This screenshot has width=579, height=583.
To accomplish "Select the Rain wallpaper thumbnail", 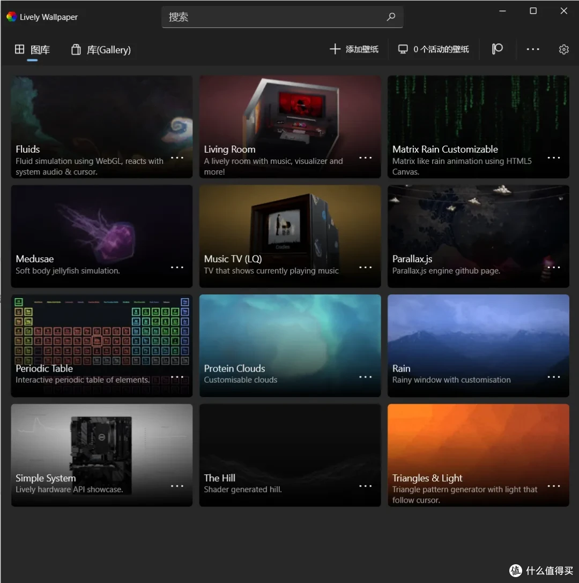I will tap(478, 346).
